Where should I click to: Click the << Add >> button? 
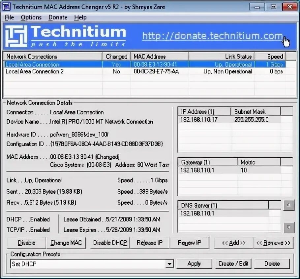(234, 243)
